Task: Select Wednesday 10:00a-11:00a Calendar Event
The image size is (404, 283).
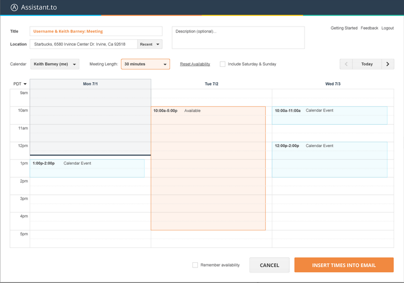Action: 330,116
